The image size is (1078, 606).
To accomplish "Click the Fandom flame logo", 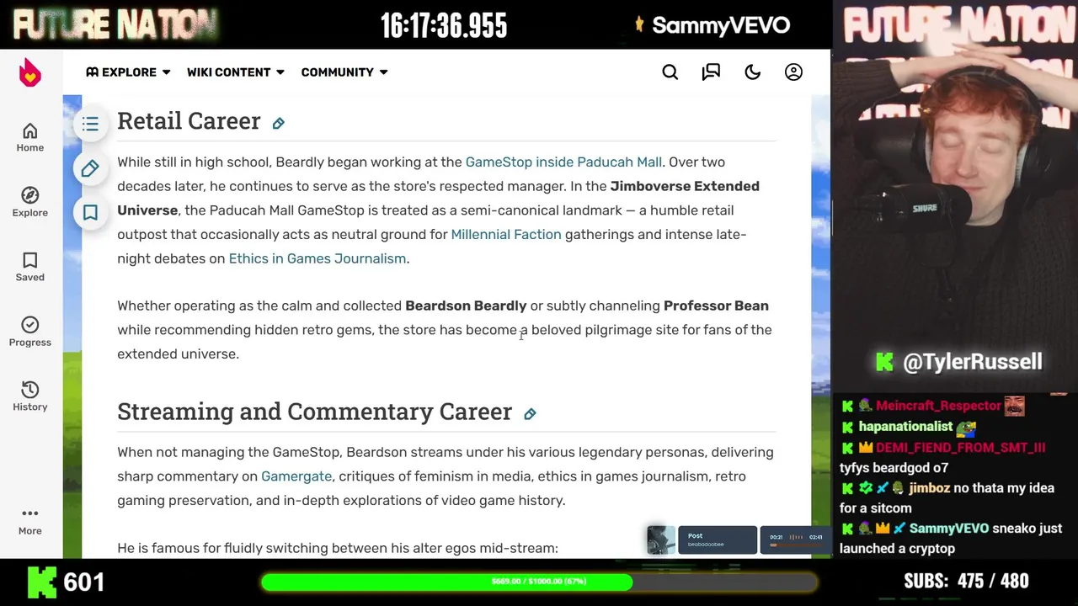I will pyautogui.click(x=30, y=72).
